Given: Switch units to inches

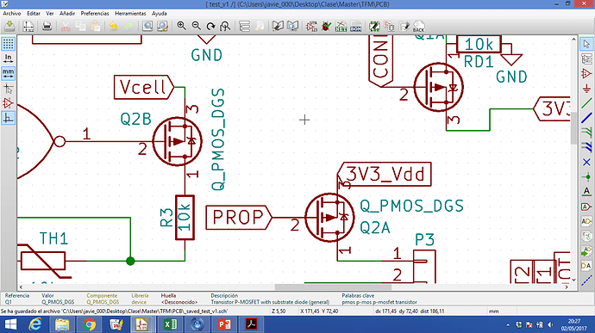Looking at the screenshot, I should (8, 59).
